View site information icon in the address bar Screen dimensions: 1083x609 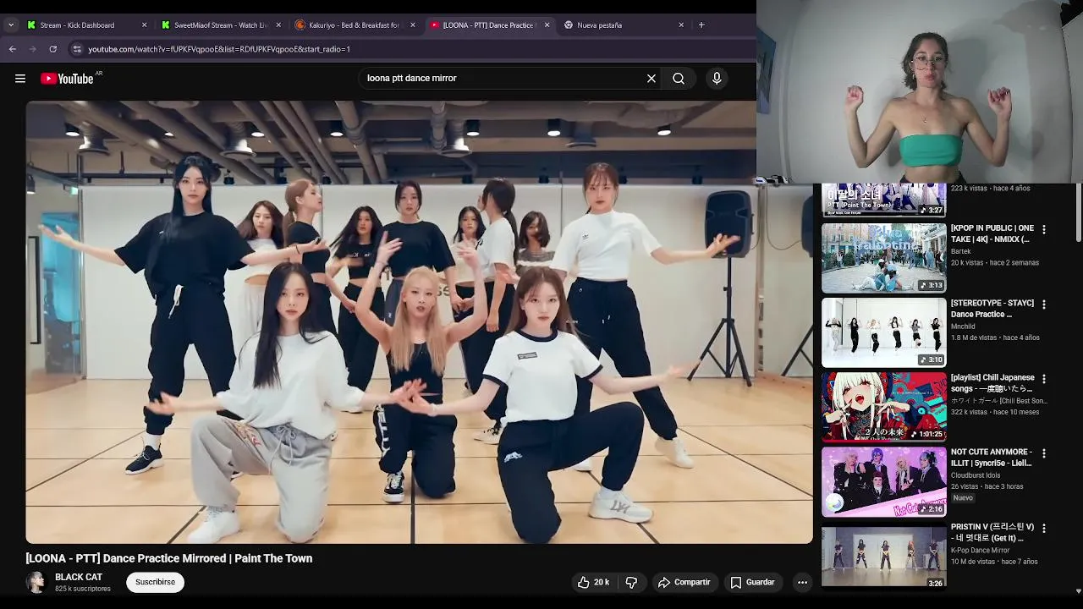point(77,49)
